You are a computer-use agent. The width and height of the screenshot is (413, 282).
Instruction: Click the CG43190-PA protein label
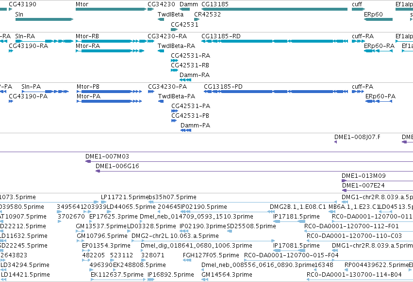(x=28, y=96)
